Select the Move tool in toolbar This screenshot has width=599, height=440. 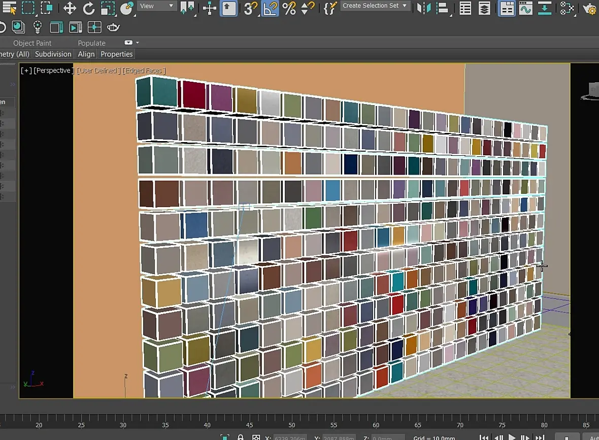[x=69, y=8]
